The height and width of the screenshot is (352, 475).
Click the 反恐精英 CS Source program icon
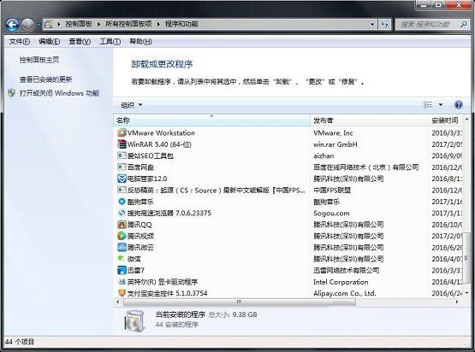tap(122, 191)
